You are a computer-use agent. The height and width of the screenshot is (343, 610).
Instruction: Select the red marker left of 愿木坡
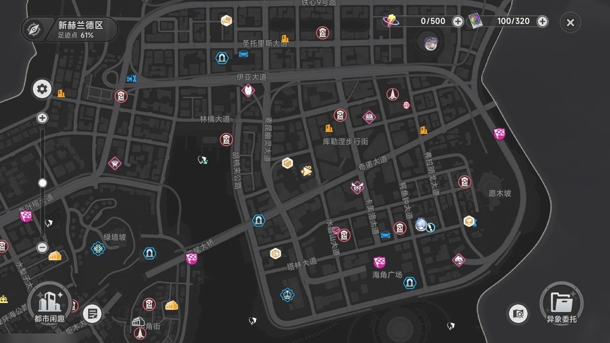(465, 182)
